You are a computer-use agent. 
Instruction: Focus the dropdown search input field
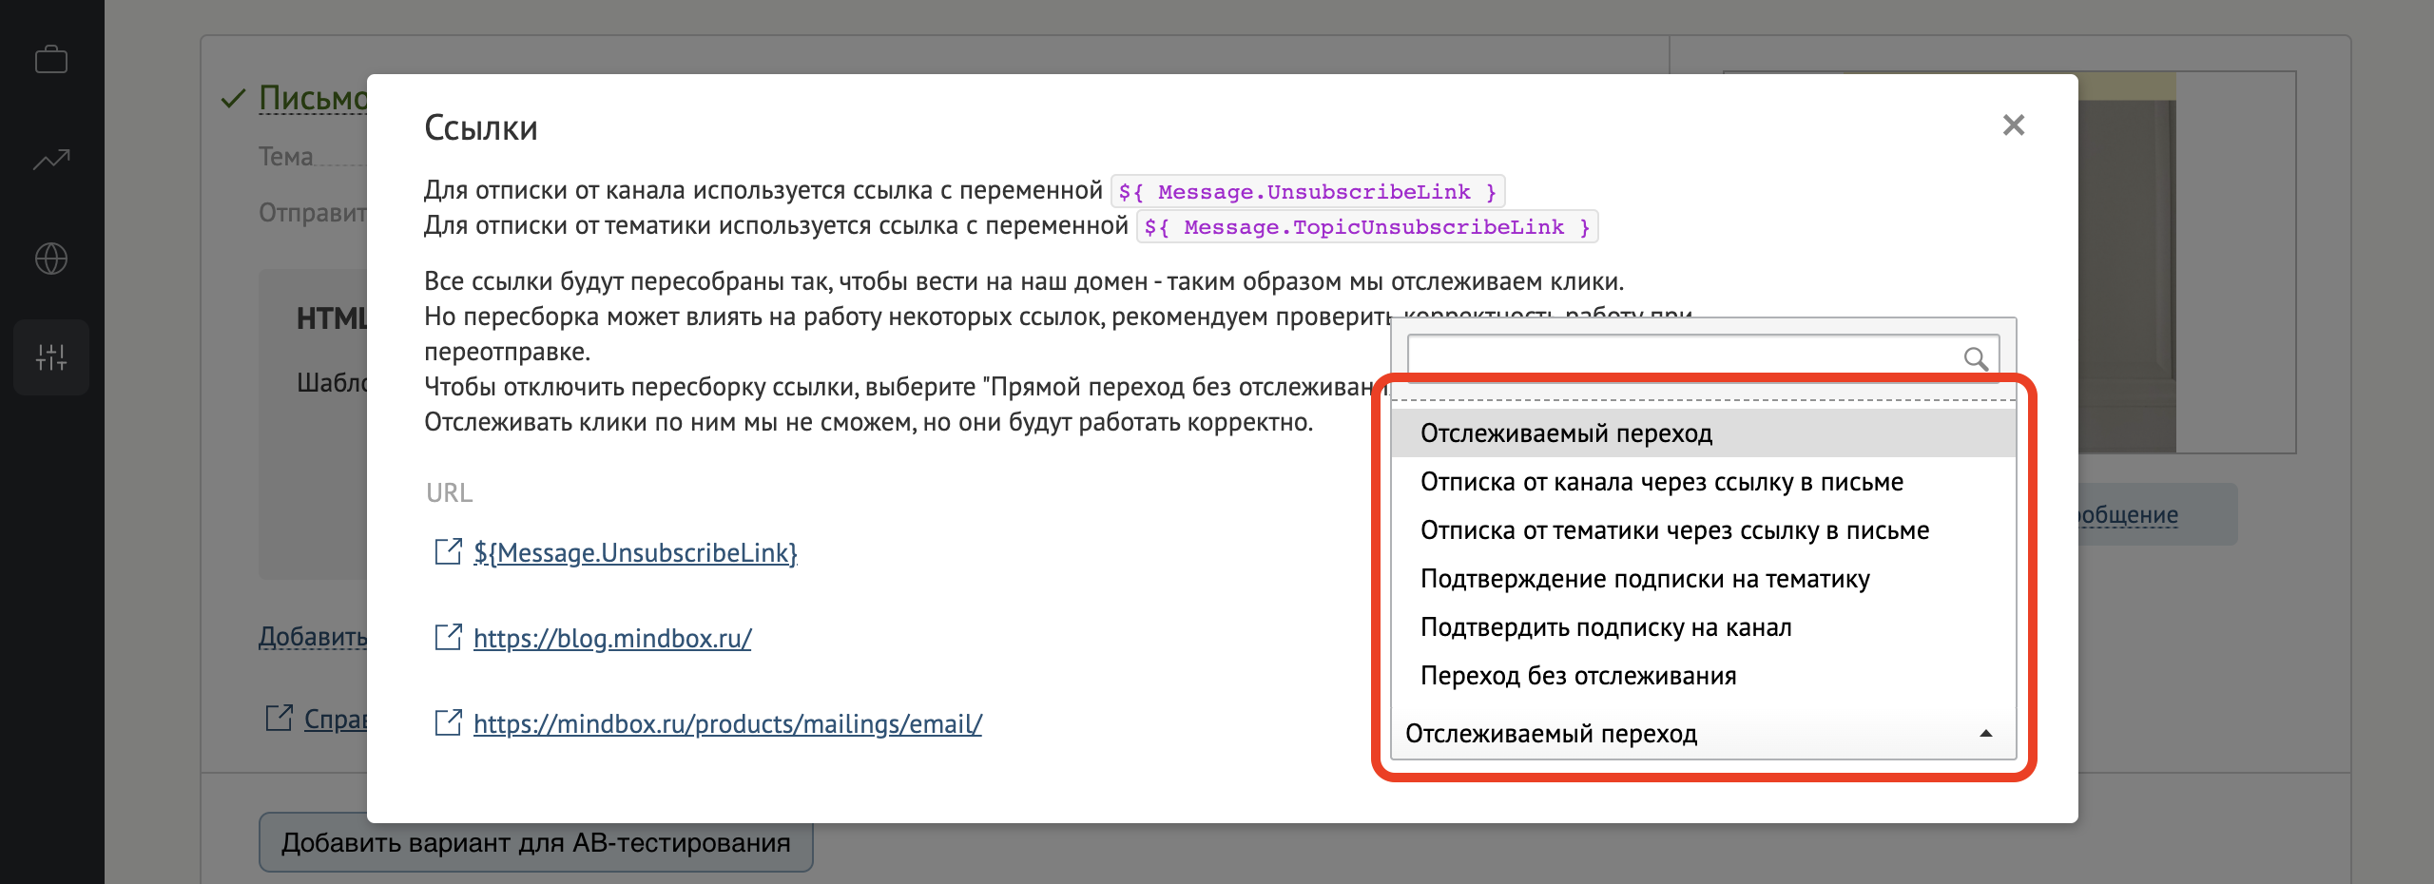1703,356
